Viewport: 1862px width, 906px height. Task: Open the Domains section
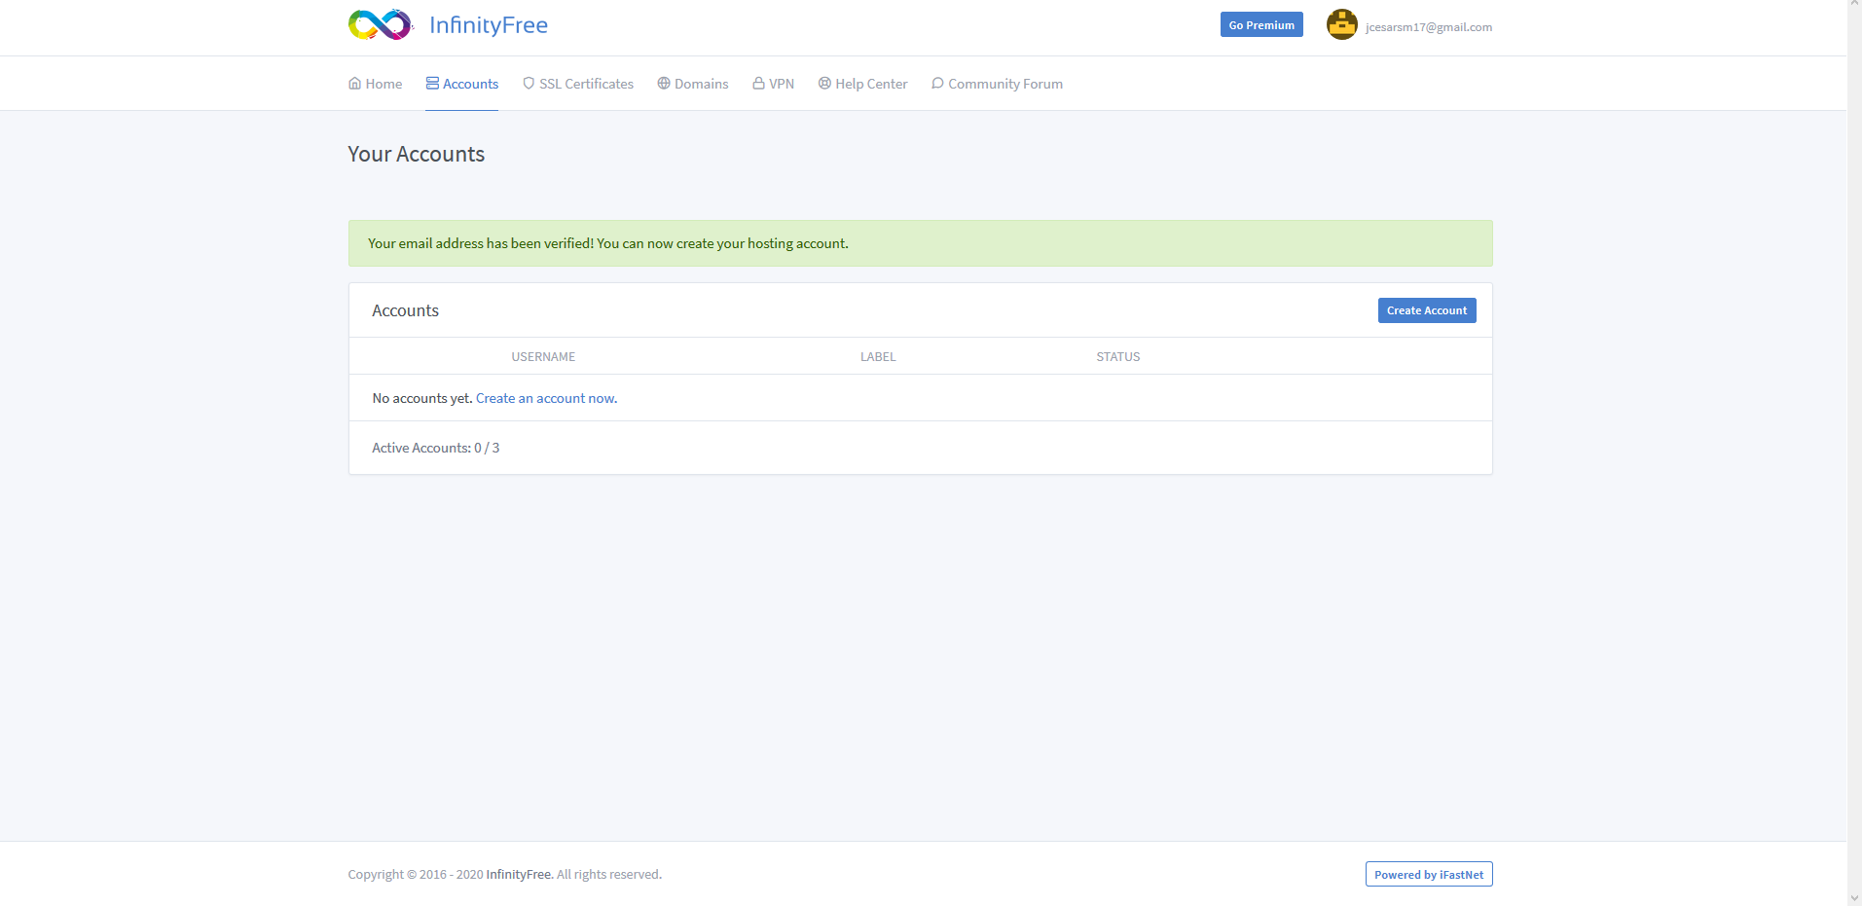click(700, 83)
